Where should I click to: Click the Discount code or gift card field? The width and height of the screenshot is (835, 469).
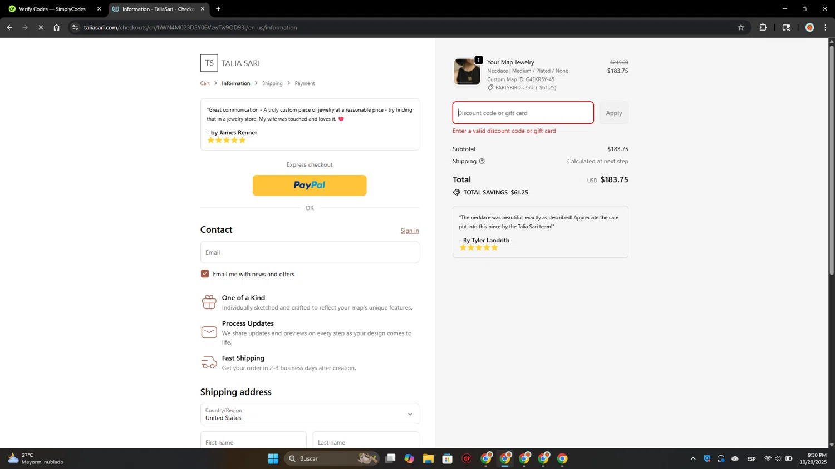tap(523, 113)
